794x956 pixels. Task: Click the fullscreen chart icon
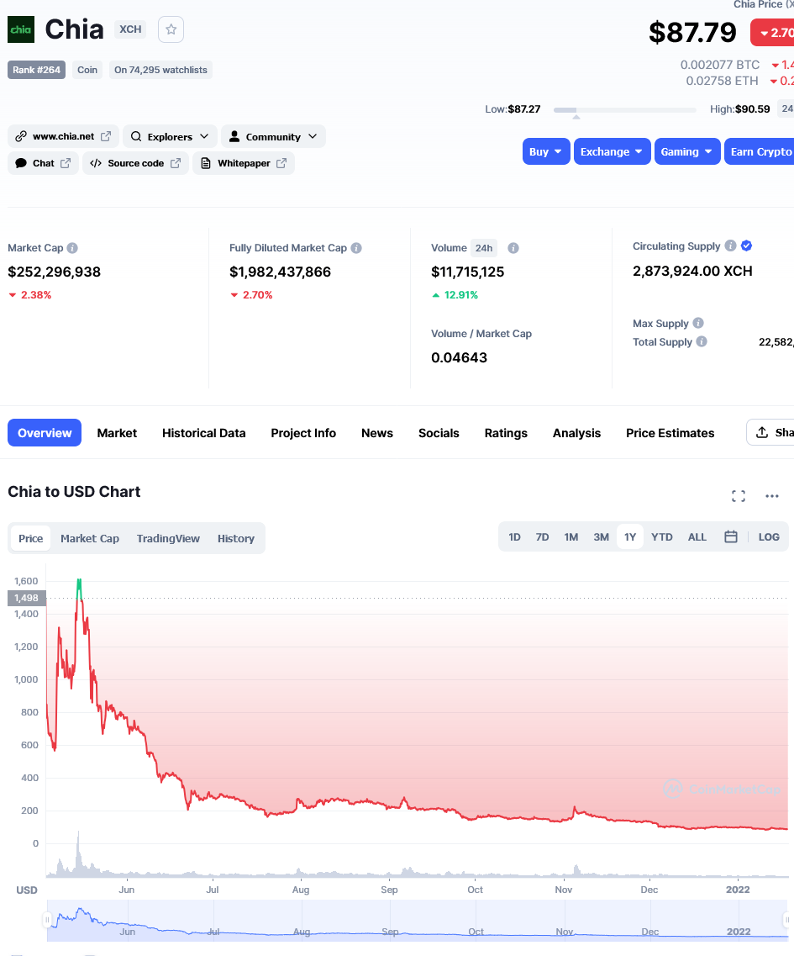[739, 496]
